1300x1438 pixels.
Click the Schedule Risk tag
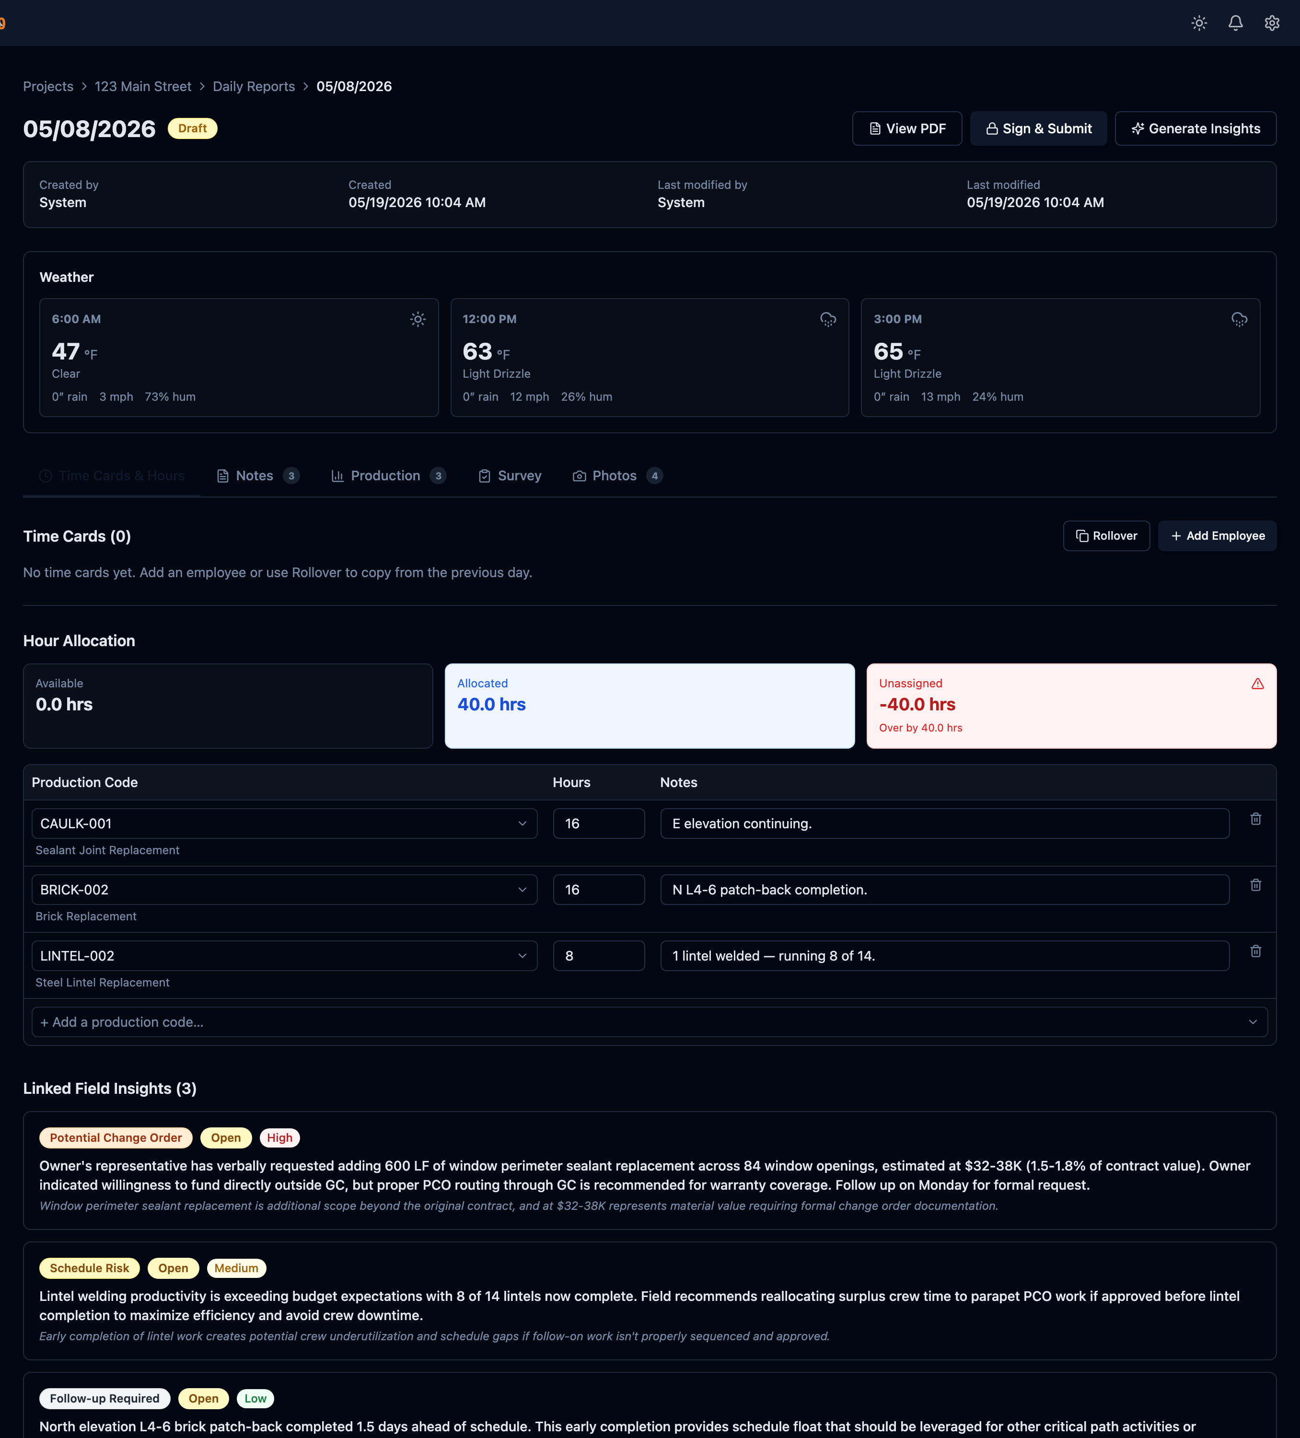tap(89, 1268)
